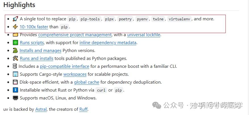Open the 'Installs and manages' link
This screenshot has height=115, width=249.
pos(40,51)
